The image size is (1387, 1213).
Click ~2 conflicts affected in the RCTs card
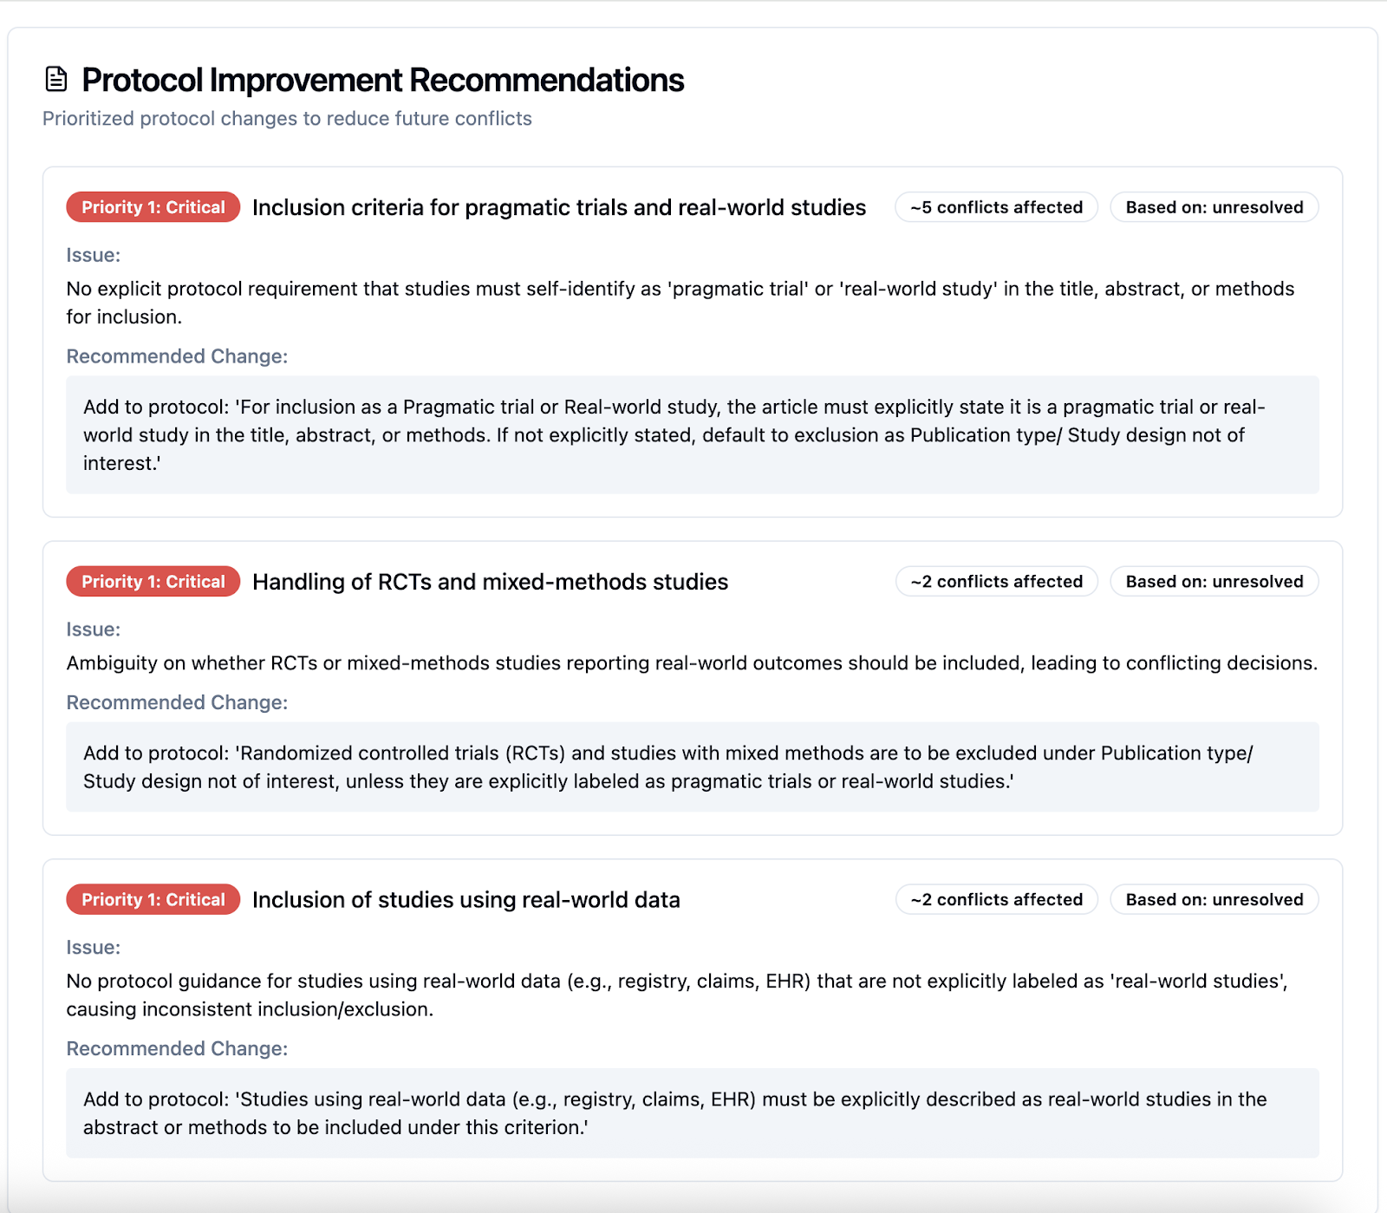996,582
